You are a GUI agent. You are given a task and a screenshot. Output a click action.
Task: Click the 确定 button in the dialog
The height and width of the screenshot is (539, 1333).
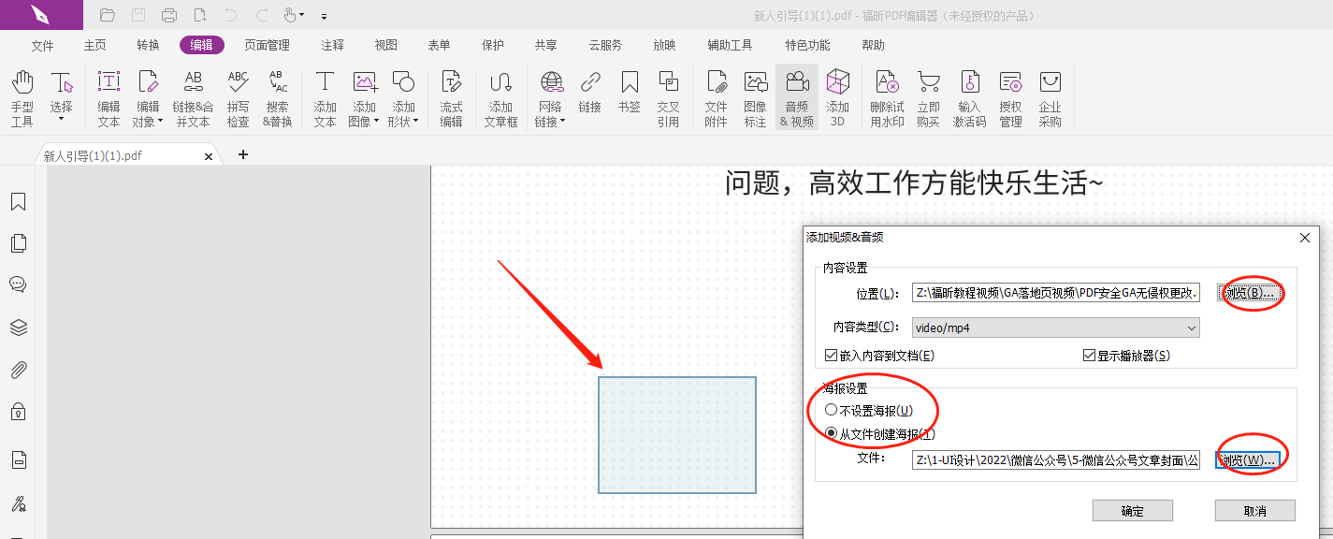pyautogui.click(x=1132, y=510)
